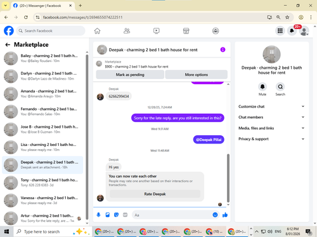Click Deepak's avatar beside phone number message

click(100, 97)
